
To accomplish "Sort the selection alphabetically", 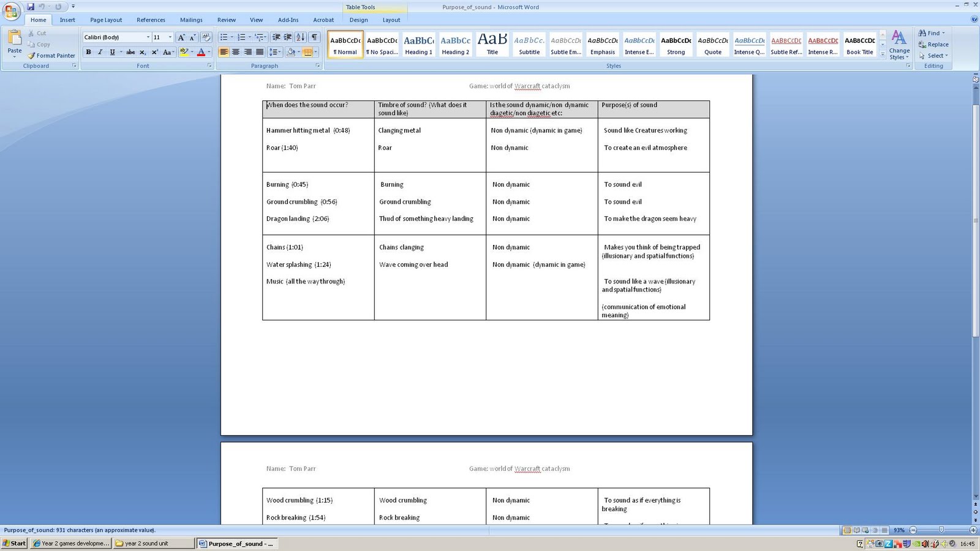I will click(301, 37).
